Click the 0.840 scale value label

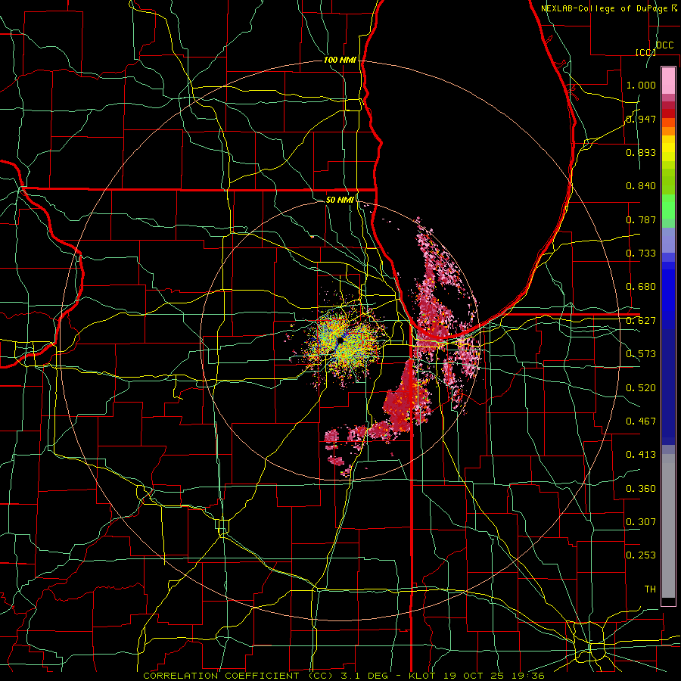[x=641, y=186]
